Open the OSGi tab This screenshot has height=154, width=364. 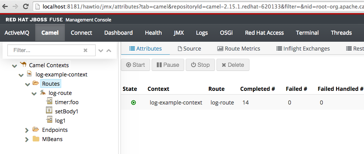coord(226,33)
